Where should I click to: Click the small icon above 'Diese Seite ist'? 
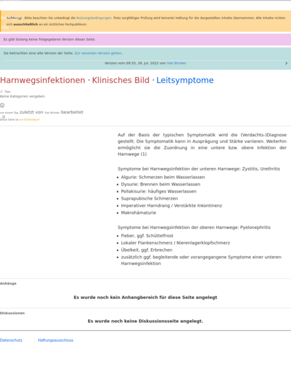click(x=3, y=117)
